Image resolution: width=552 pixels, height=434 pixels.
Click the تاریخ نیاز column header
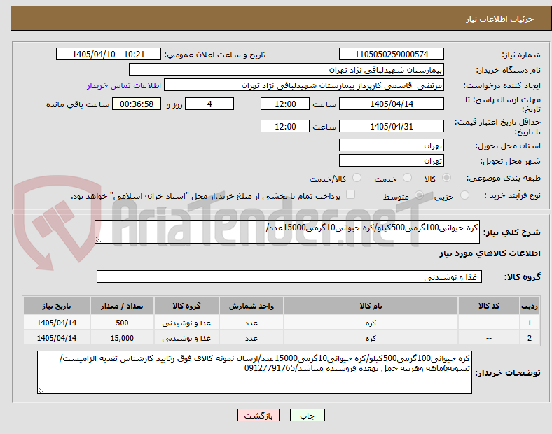pos(57,306)
